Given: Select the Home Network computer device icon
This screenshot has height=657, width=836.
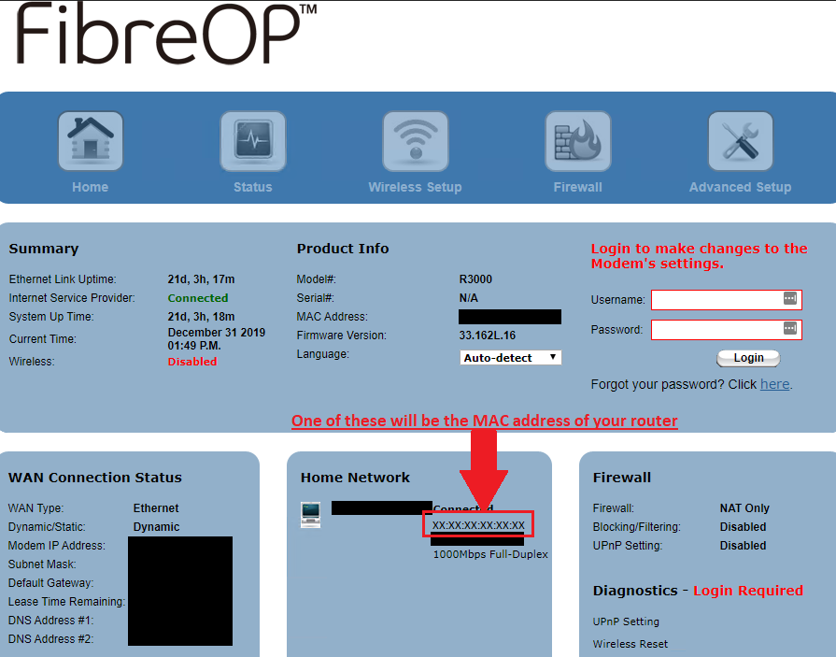Looking at the screenshot, I should click(311, 515).
